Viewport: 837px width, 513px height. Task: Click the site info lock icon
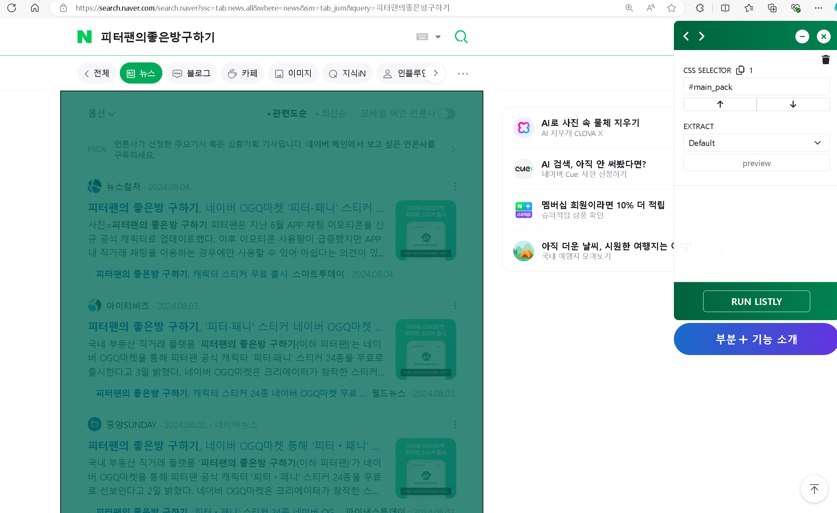click(63, 8)
